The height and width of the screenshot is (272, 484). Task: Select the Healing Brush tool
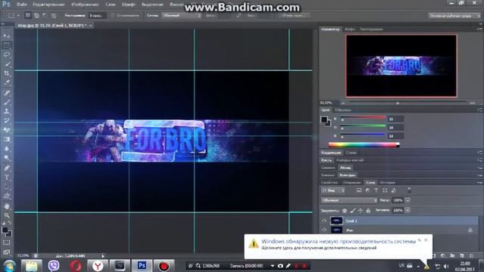click(x=7, y=92)
